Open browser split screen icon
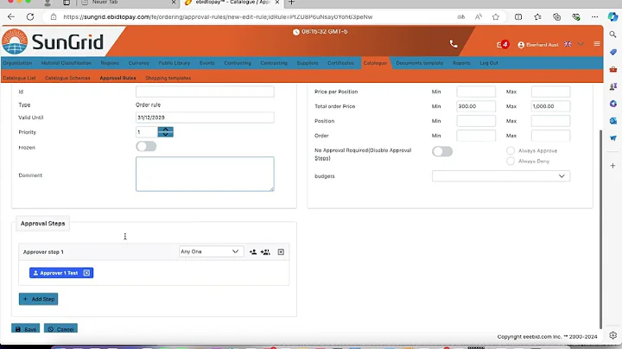The width and height of the screenshot is (622, 349). pyautogui.click(x=518, y=16)
